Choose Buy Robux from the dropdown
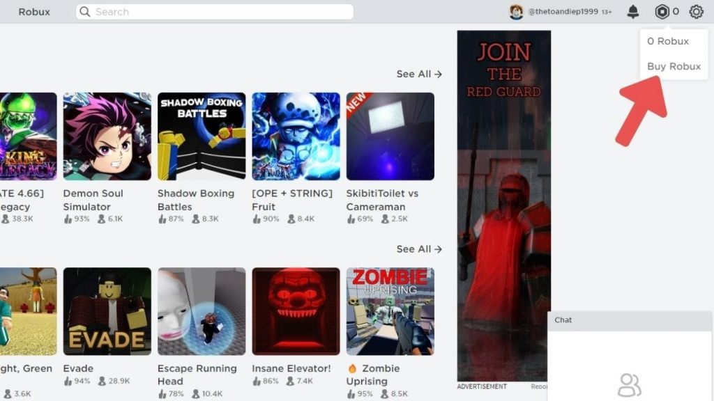 674,66
